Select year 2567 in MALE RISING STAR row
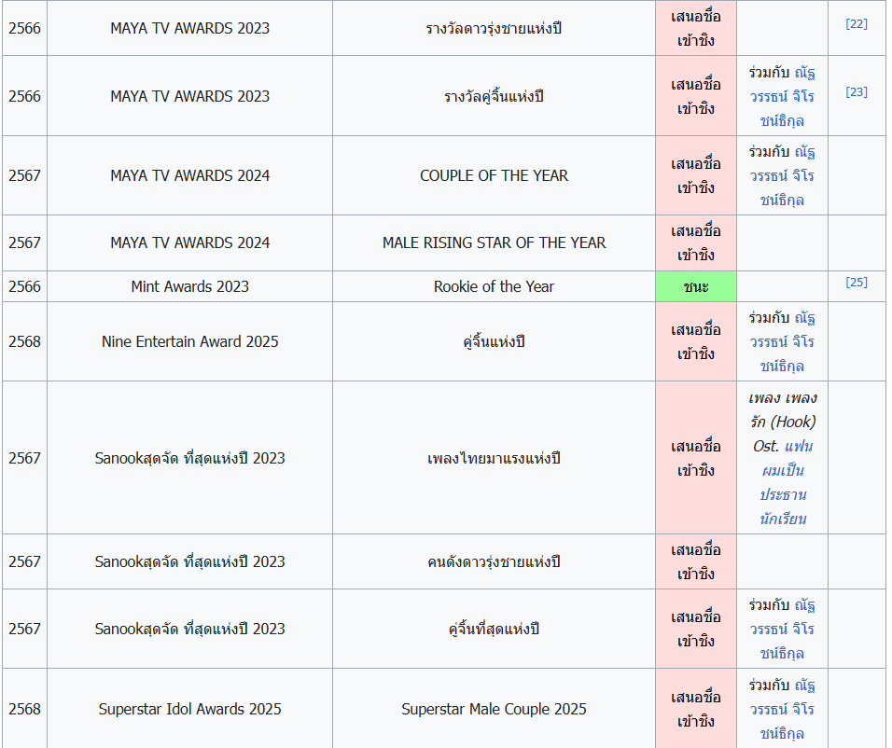892x748 pixels. (x=24, y=242)
